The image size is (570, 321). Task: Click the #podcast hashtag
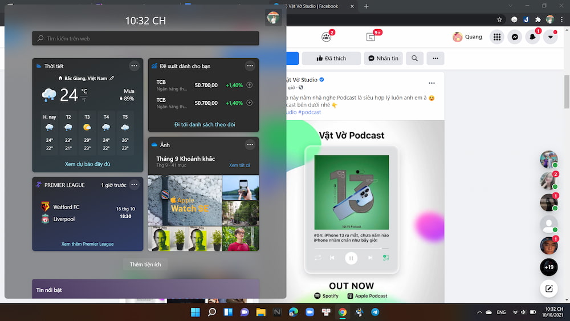coord(310,112)
